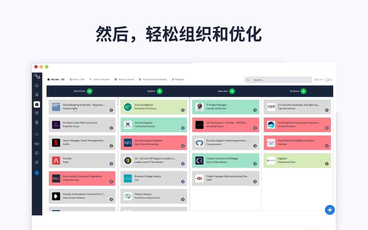The image size is (368, 230).
Task: Open the checklist tasks icon in the sidebar
Action: tap(37, 134)
